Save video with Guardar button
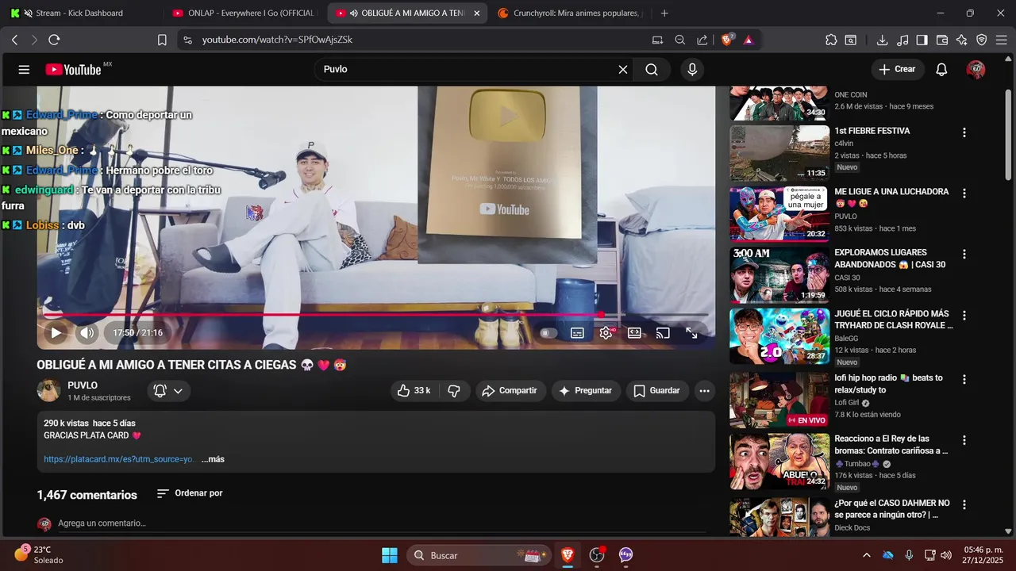Image resolution: width=1016 pixels, height=571 pixels. point(657,390)
